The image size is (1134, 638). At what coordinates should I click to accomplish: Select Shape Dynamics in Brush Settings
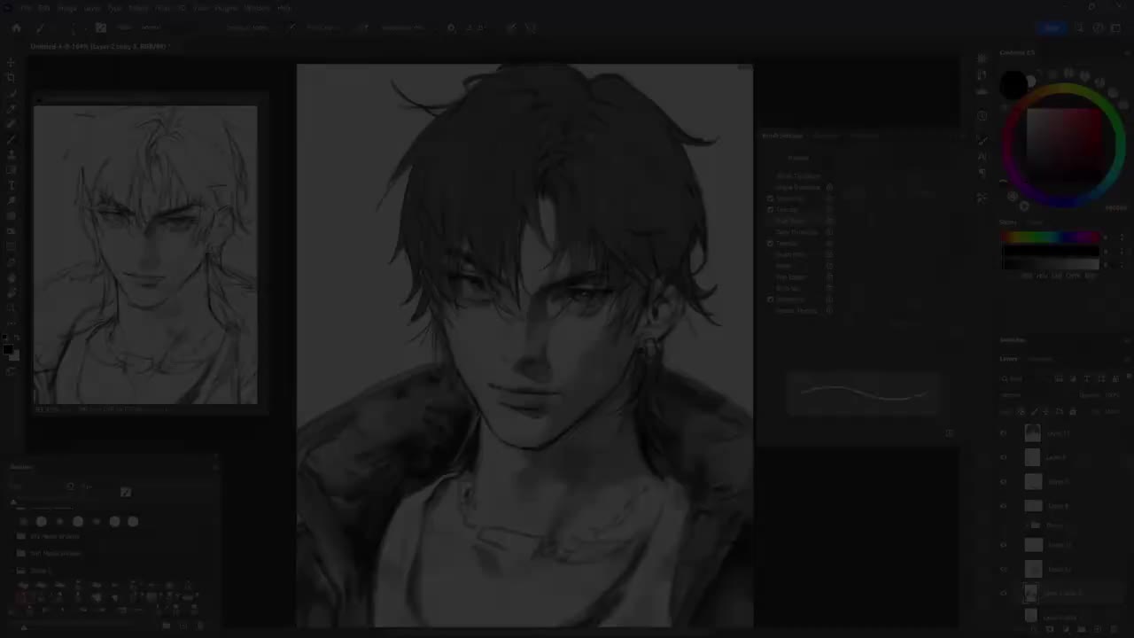pyautogui.click(x=798, y=188)
